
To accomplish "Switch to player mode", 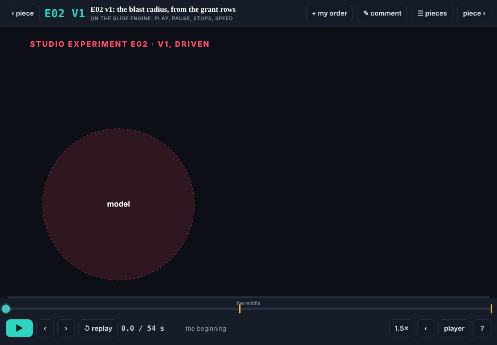I will 454,328.
